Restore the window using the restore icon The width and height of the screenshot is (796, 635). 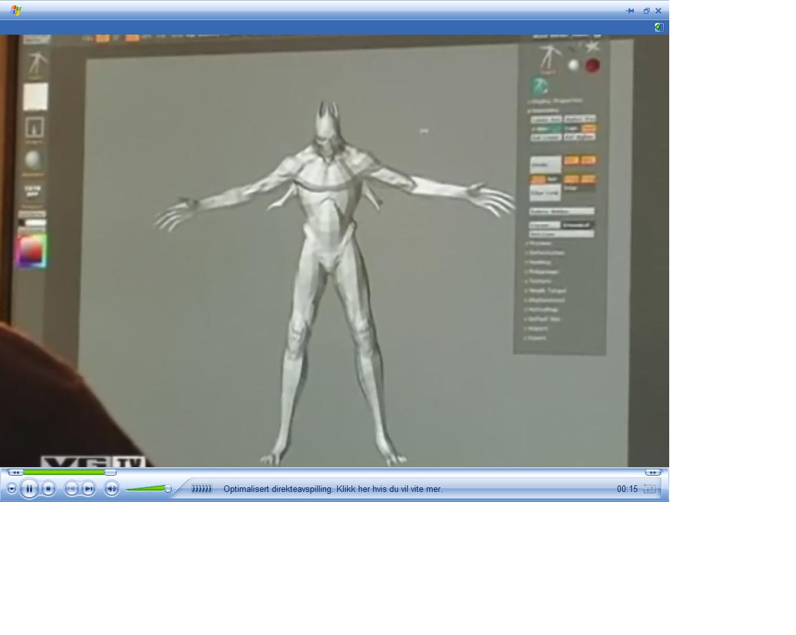coord(646,11)
